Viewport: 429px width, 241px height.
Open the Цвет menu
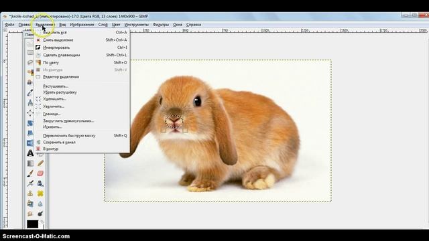click(x=116, y=25)
